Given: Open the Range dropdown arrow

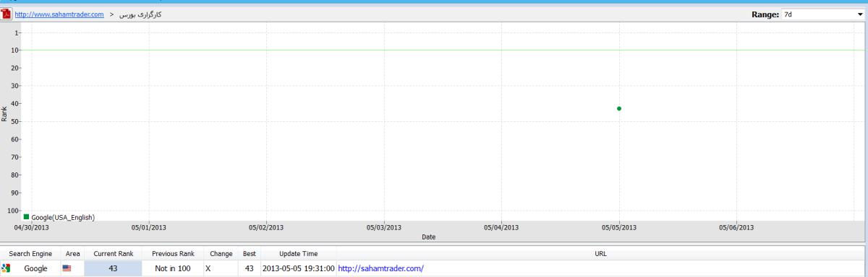Looking at the screenshot, I should tap(859, 14).
